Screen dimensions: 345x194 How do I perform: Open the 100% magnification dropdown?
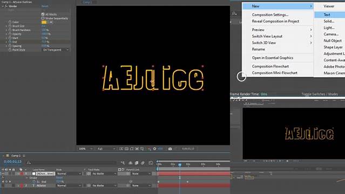pos(86,149)
